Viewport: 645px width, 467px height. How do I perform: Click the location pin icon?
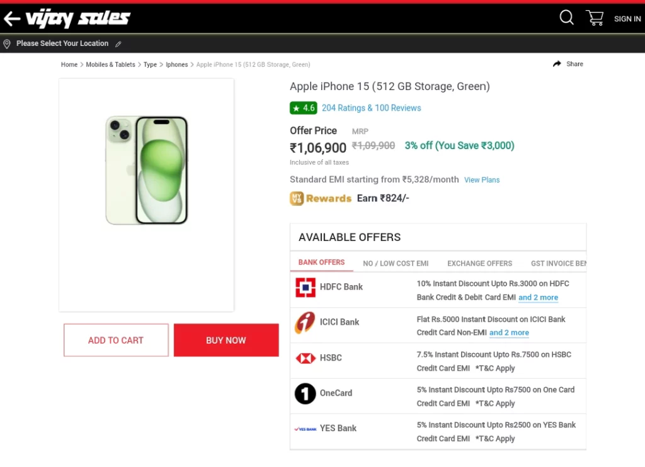[x=7, y=44]
